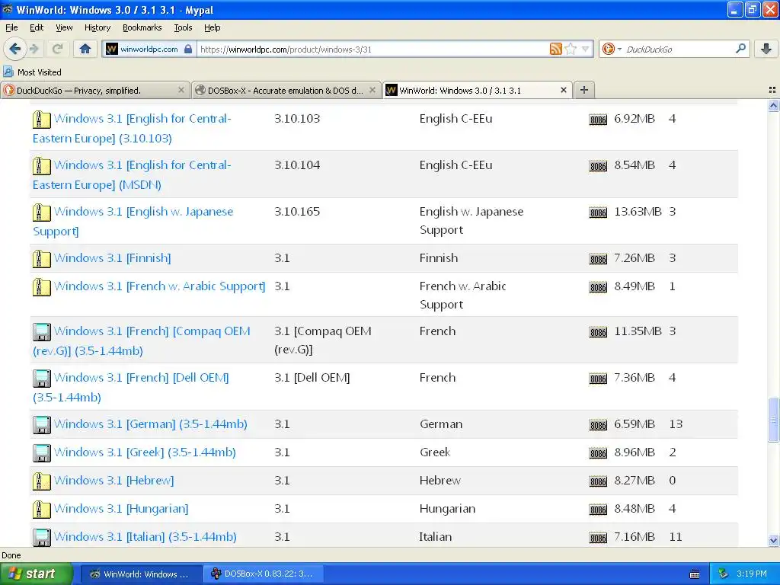Open Windows 3.1 Central-Eastern Europe MSDN link
780x585 pixels.
pyautogui.click(x=132, y=174)
